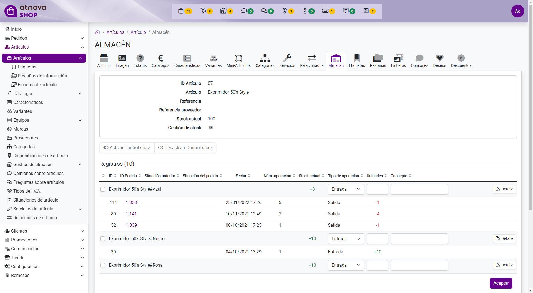The height and width of the screenshot is (293, 533).
Task: Open the info icon with badge 0
Action: click(x=308, y=11)
